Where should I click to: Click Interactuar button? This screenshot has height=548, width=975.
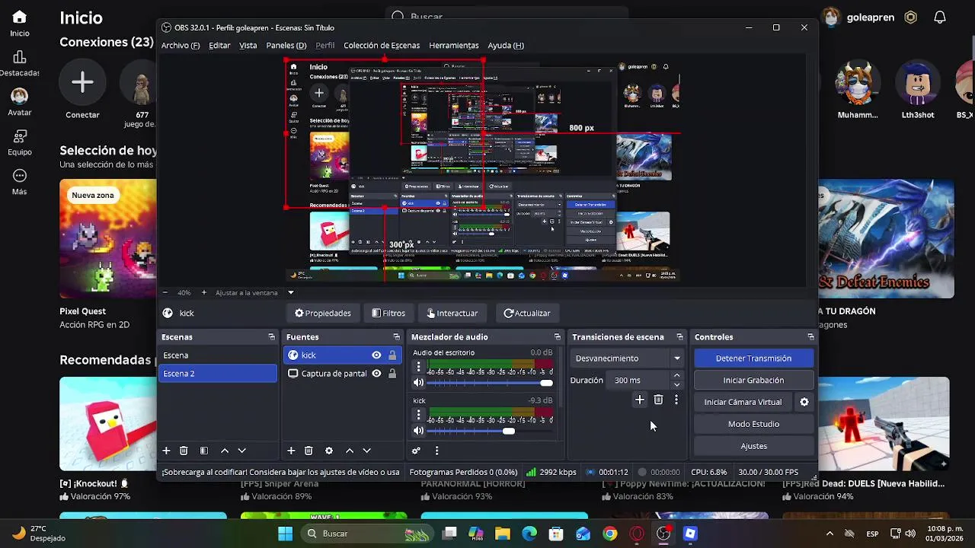tap(452, 313)
